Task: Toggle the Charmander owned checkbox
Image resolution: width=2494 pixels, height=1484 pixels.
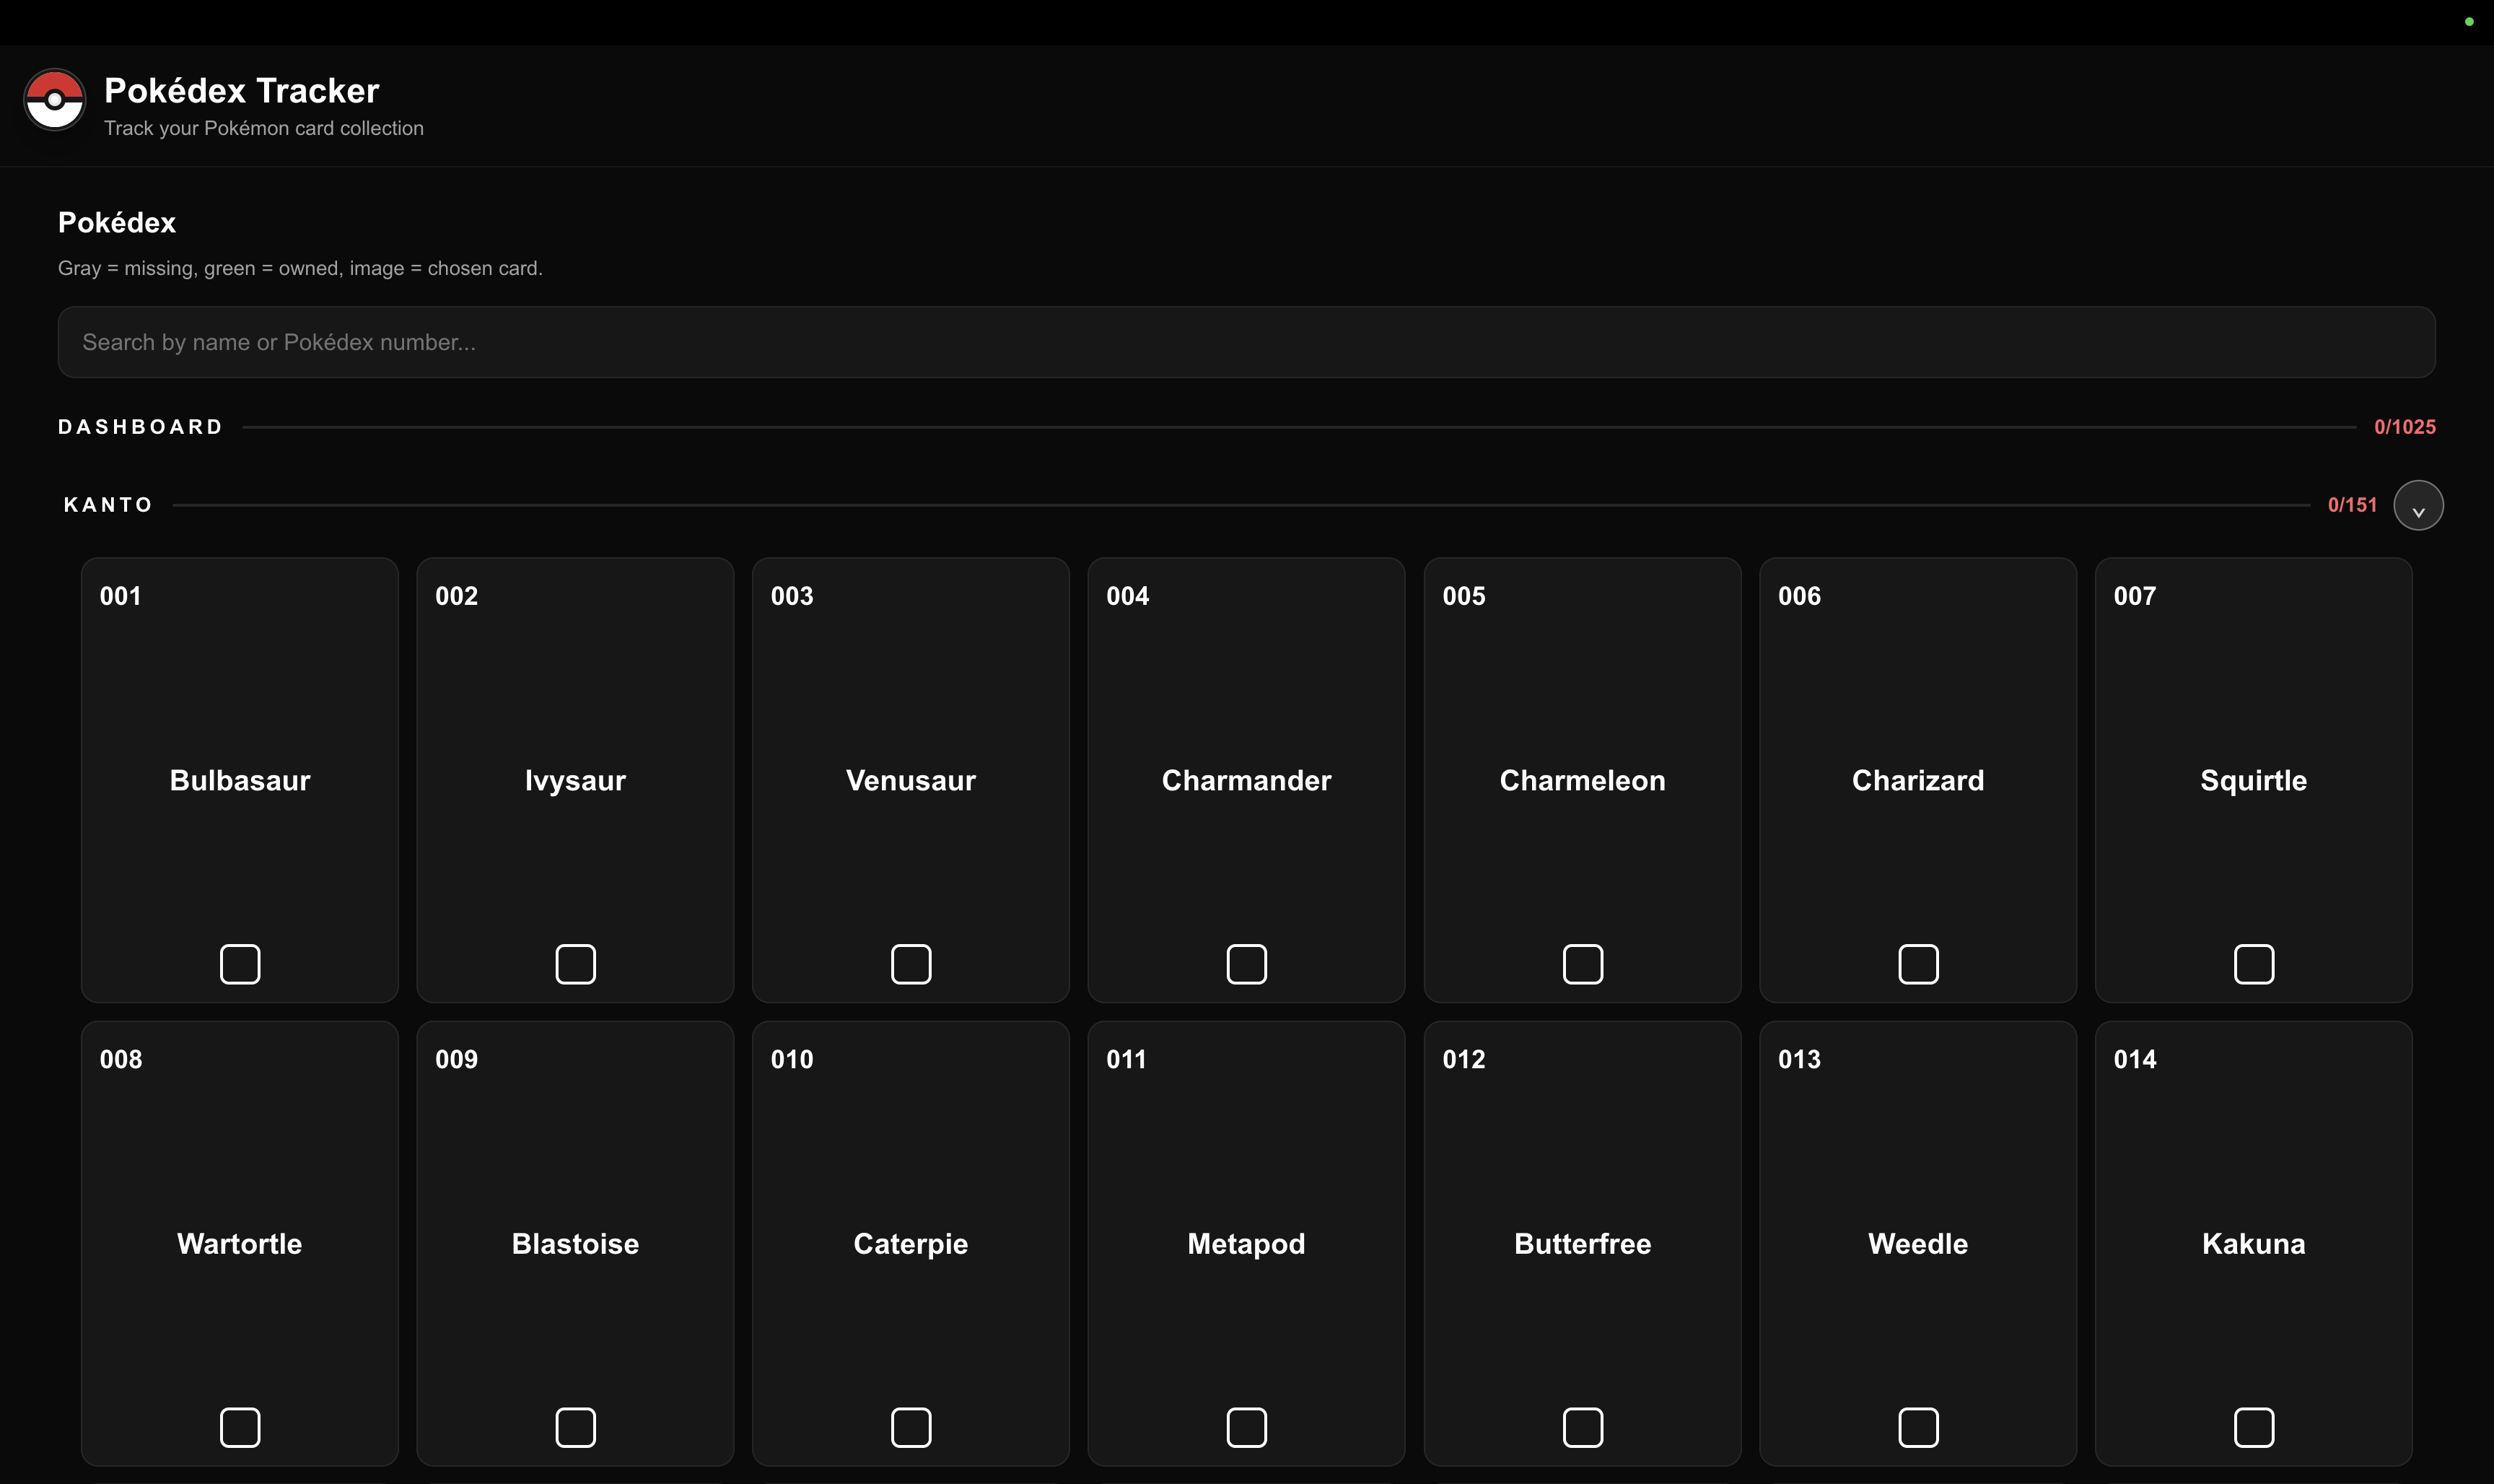Action: pos(1246,964)
